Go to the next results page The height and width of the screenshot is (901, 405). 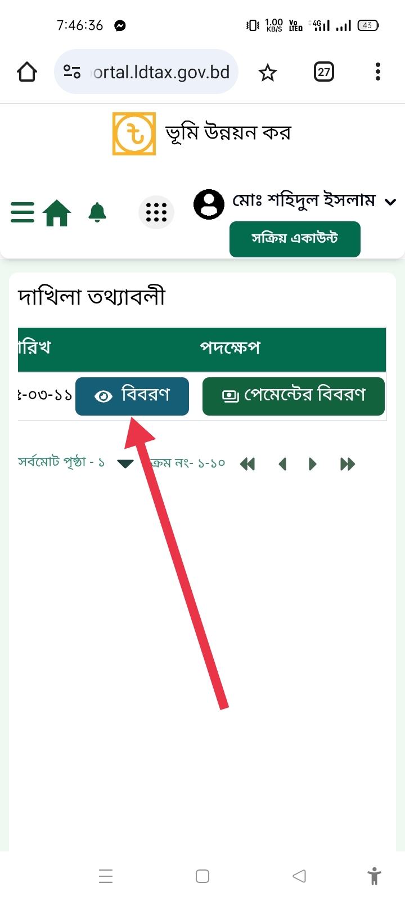(x=313, y=464)
